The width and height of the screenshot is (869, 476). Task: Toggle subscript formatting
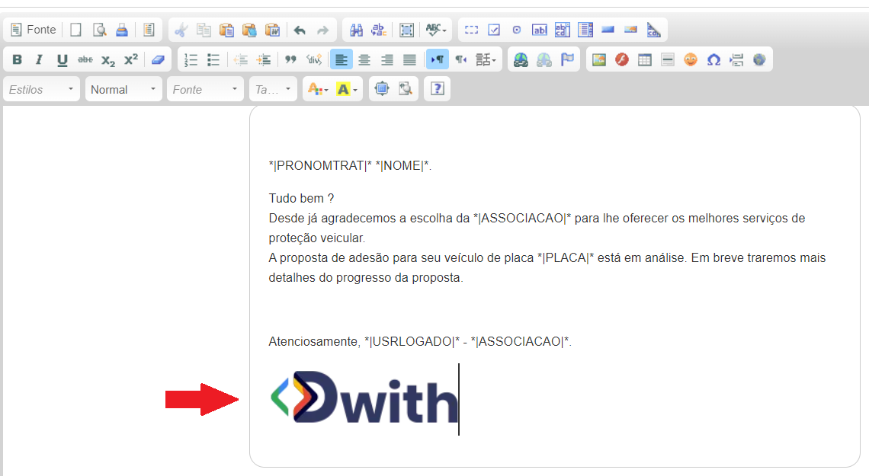108,59
